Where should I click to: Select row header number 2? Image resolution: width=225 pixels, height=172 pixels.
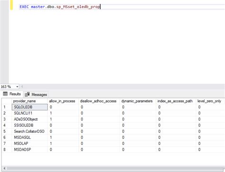[7, 113]
